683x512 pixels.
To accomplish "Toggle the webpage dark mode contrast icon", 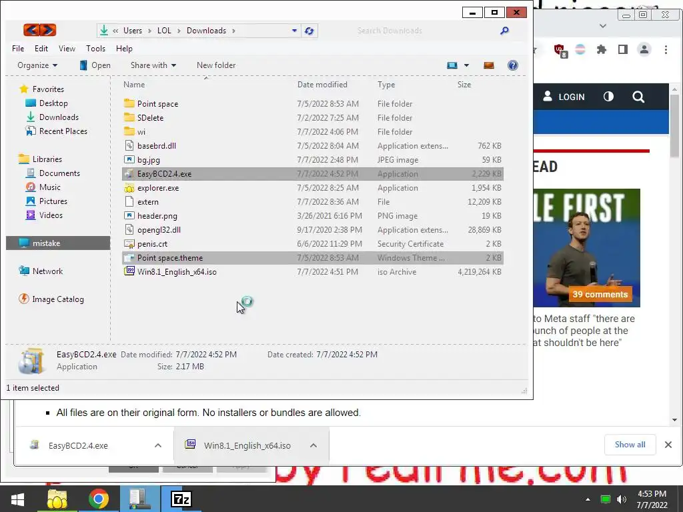I will [608, 97].
